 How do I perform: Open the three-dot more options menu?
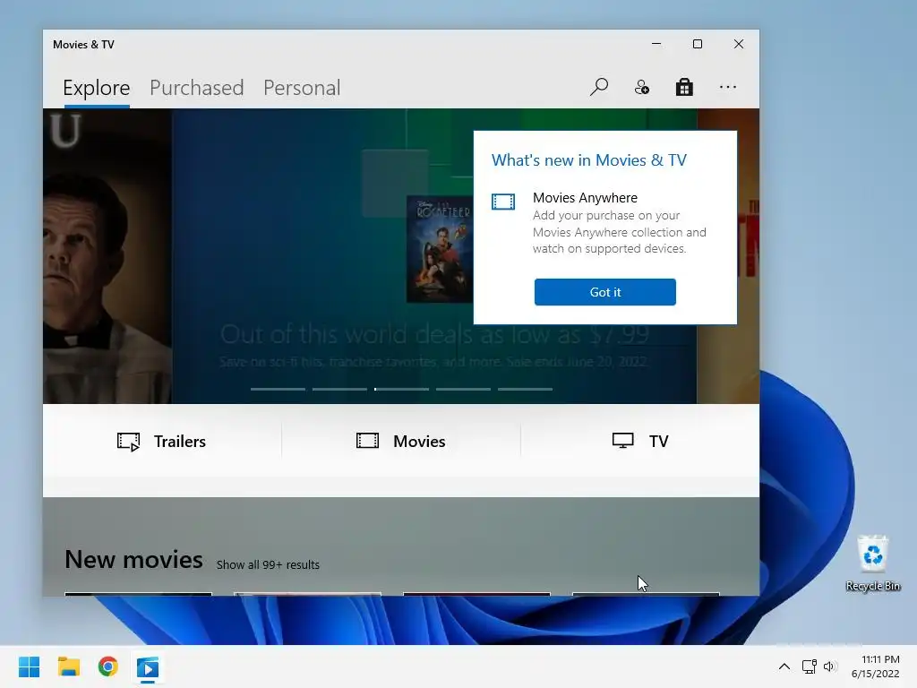pos(727,87)
